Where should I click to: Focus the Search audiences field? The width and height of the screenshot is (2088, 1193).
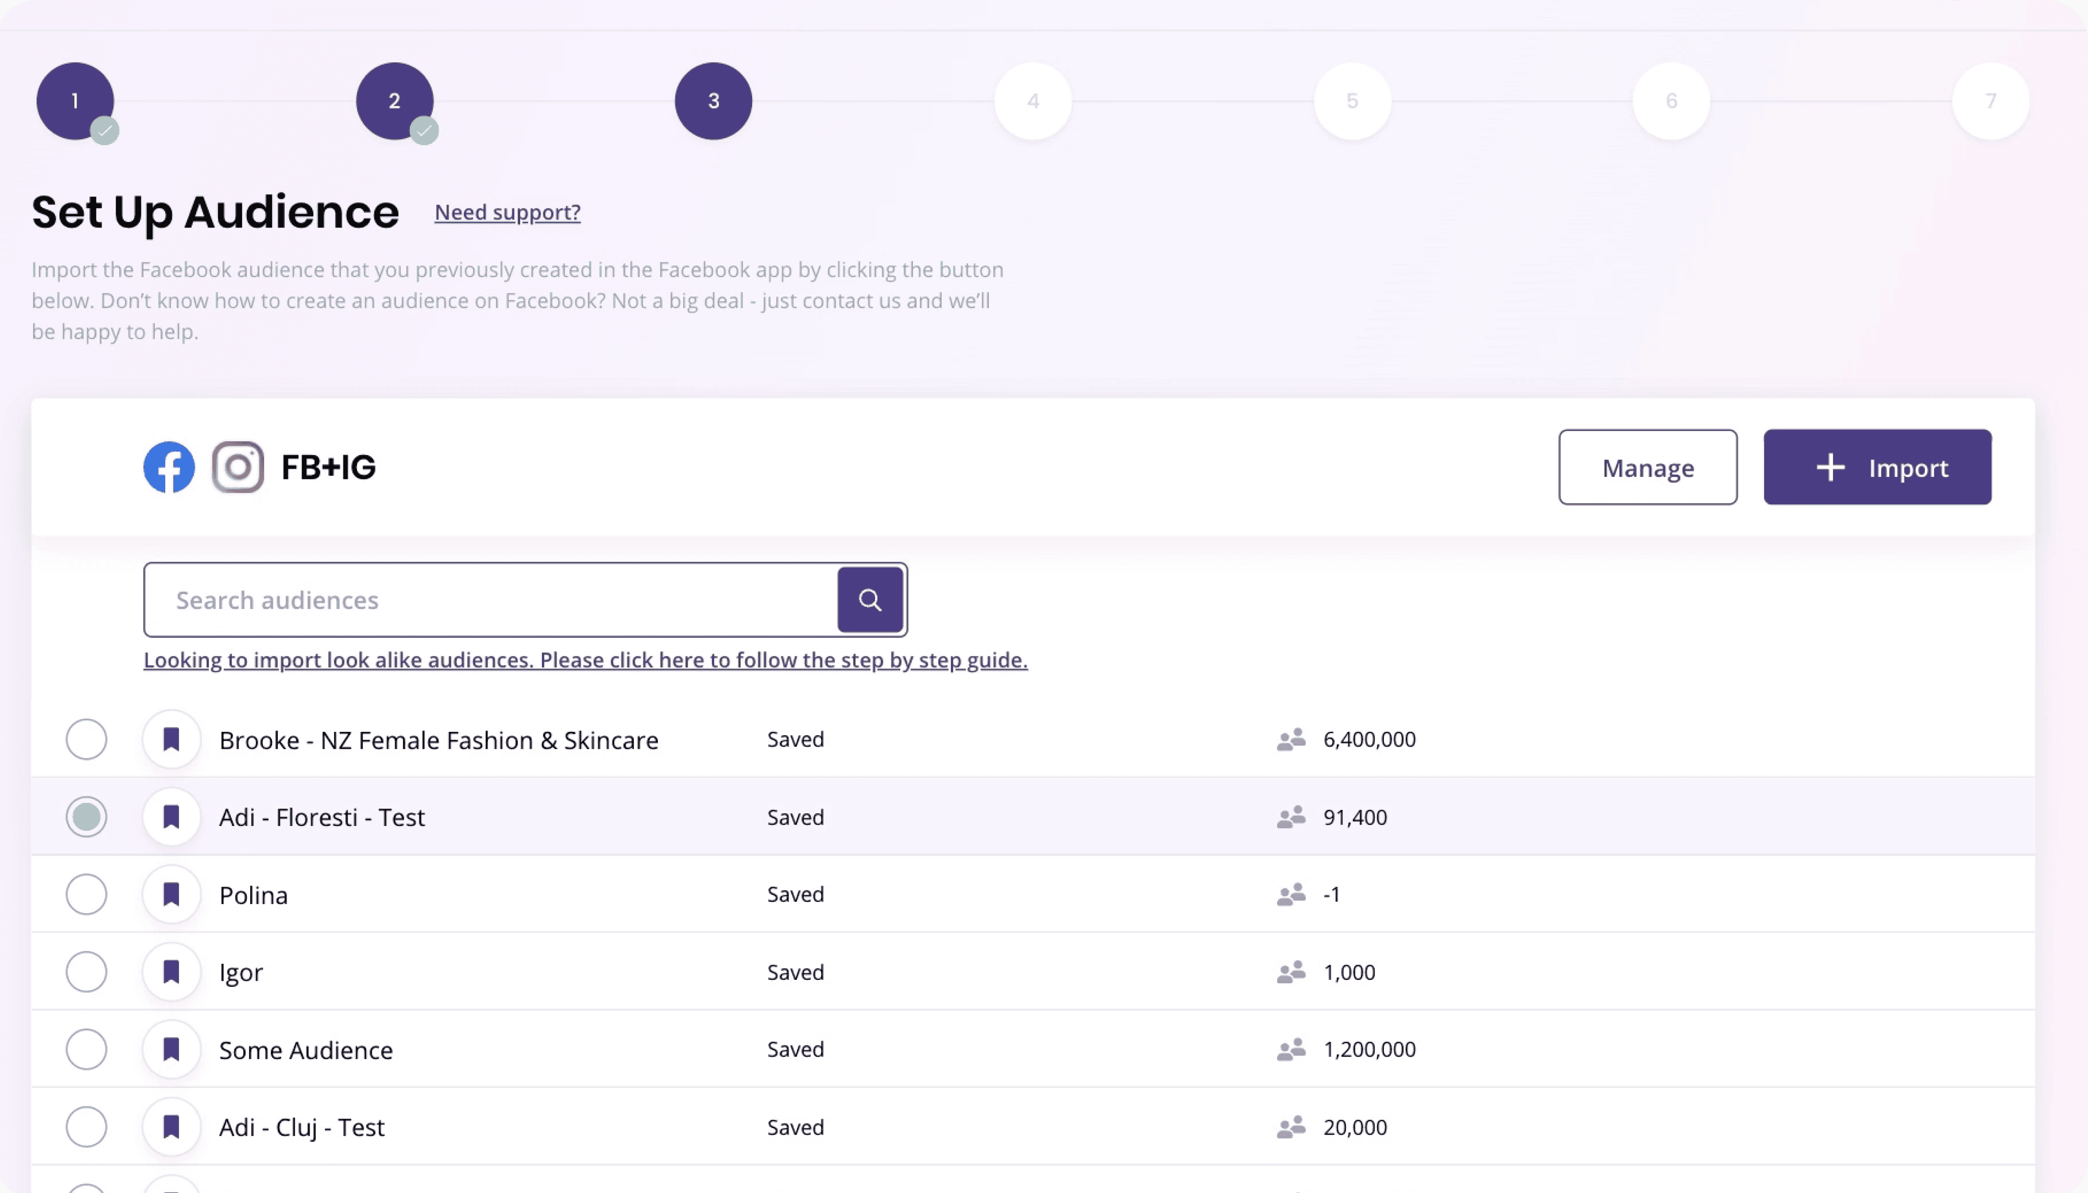click(x=490, y=600)
